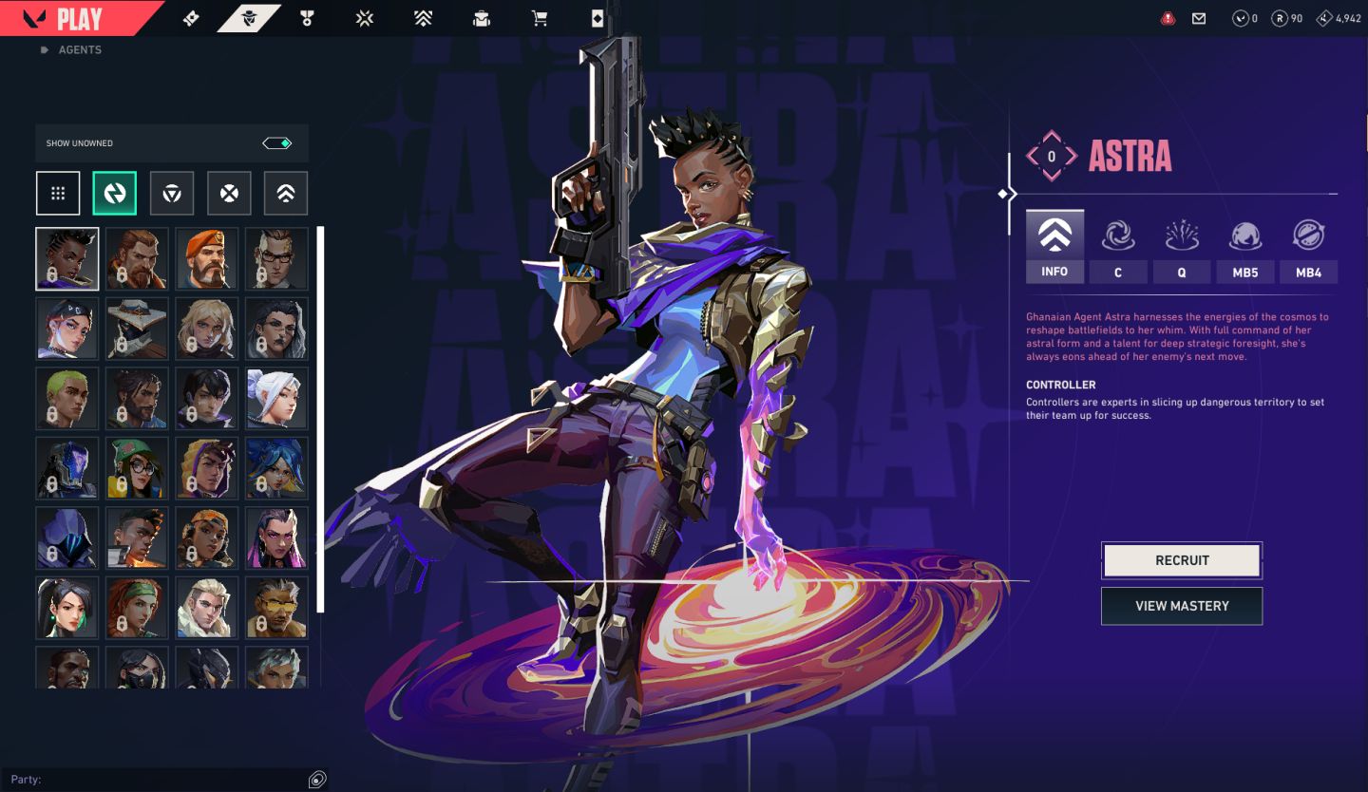Select Skye portrait with green headband
1368x792 pixels.
(x=137, y=608)
